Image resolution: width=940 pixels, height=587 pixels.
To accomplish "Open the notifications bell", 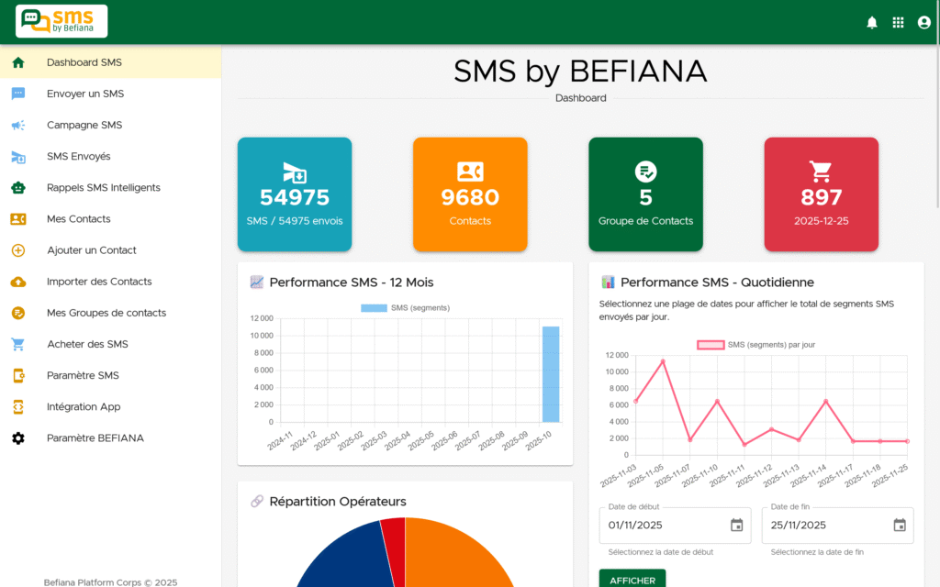I will (872, 21).
